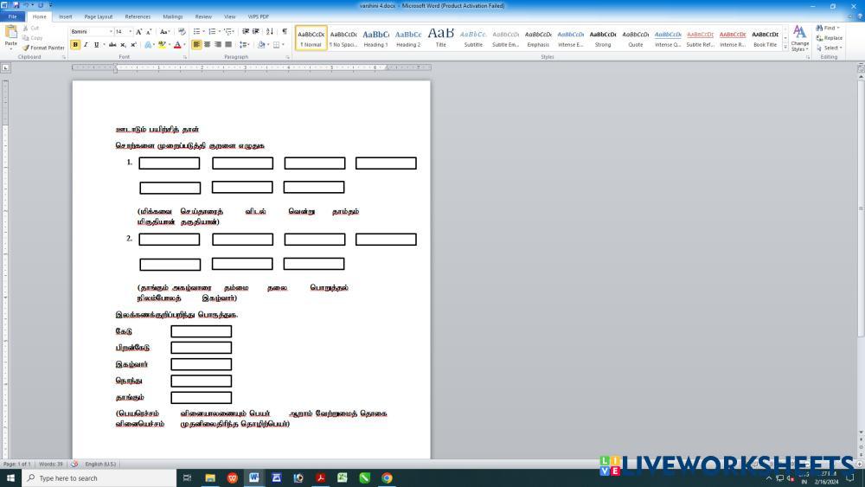Click the Justify alignment icon
Image resolution: width=865 pixels, height=487 pixels.
[228, 44]
